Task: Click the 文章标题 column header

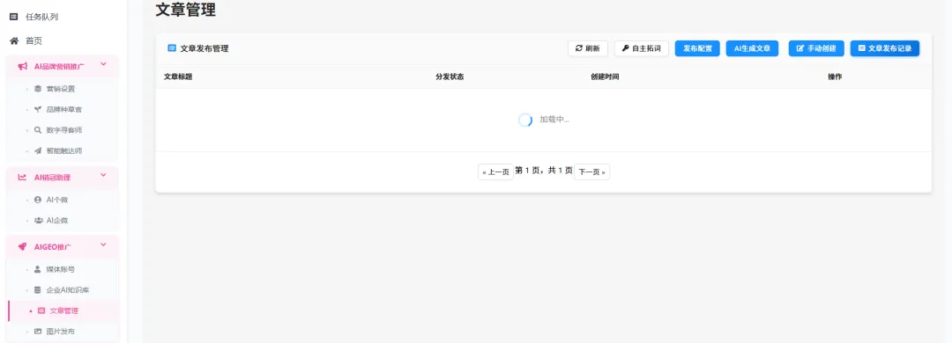Action: coord(178,77)
